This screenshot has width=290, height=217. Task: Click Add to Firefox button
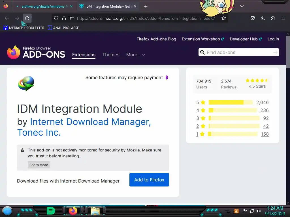click(x=149, y=180)
